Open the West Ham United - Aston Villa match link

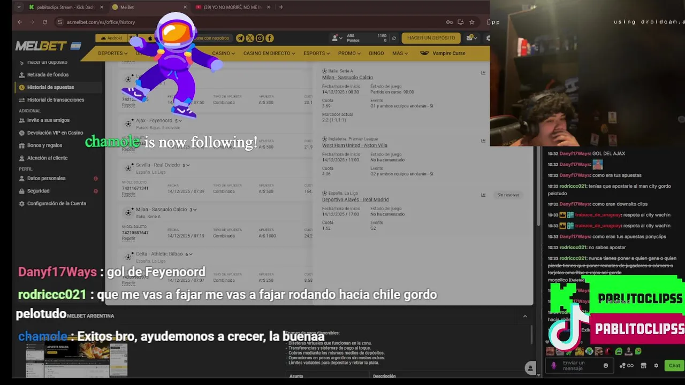click(x=354, y=145)
